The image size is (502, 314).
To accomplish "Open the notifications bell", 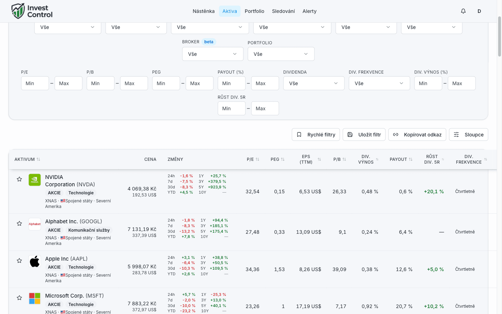I will click(463, 11).
